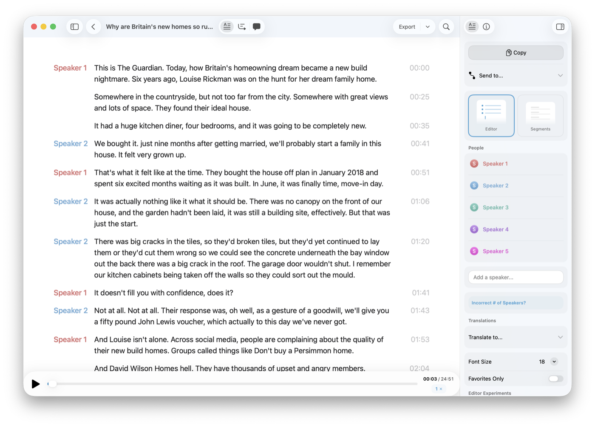Click Speaker 3 green avatar icon
Viewport: 595px width, 427px height.
click(x=474, y=208)
